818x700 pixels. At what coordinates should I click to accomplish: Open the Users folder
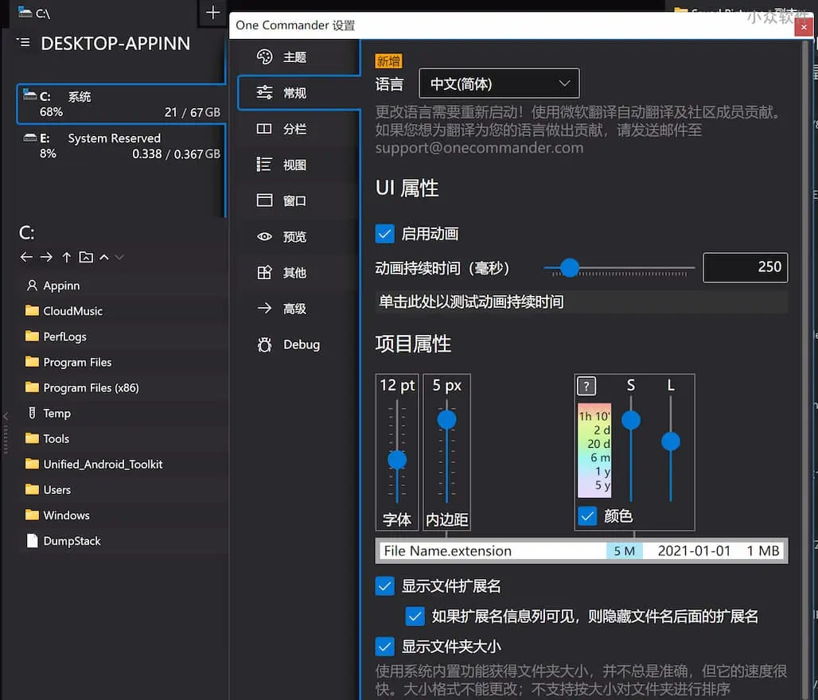click(123, 490)
